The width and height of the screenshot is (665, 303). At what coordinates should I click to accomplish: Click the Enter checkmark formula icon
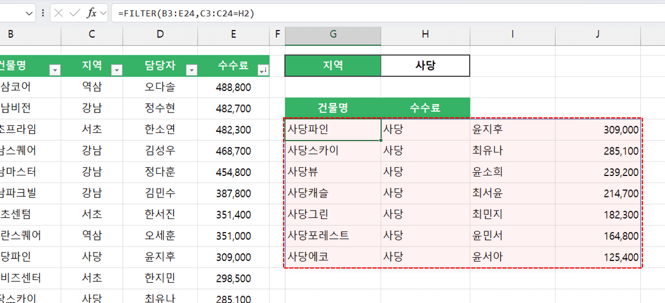tap(75, 13)
